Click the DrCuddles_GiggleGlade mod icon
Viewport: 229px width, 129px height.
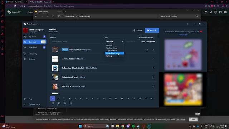point(55,68)
